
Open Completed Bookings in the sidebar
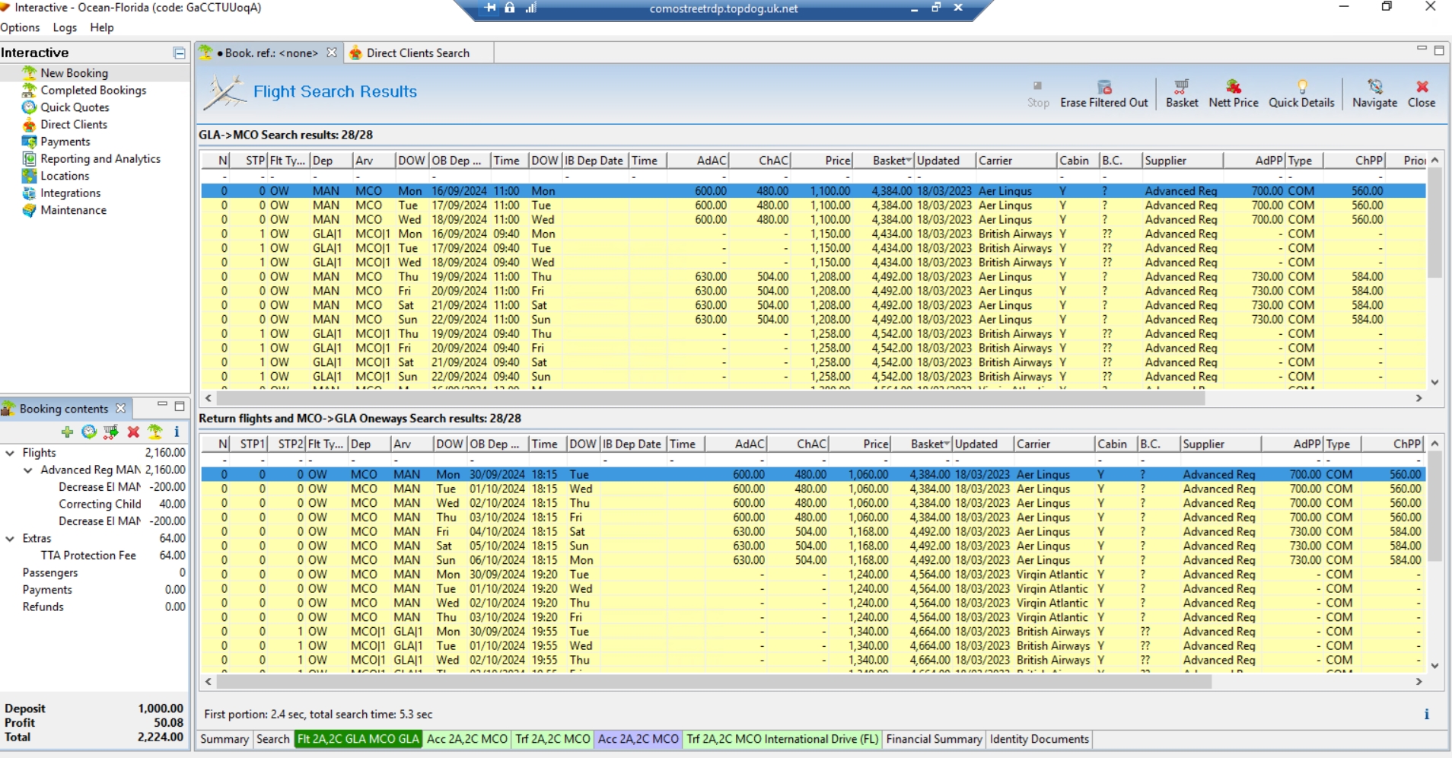93,90
